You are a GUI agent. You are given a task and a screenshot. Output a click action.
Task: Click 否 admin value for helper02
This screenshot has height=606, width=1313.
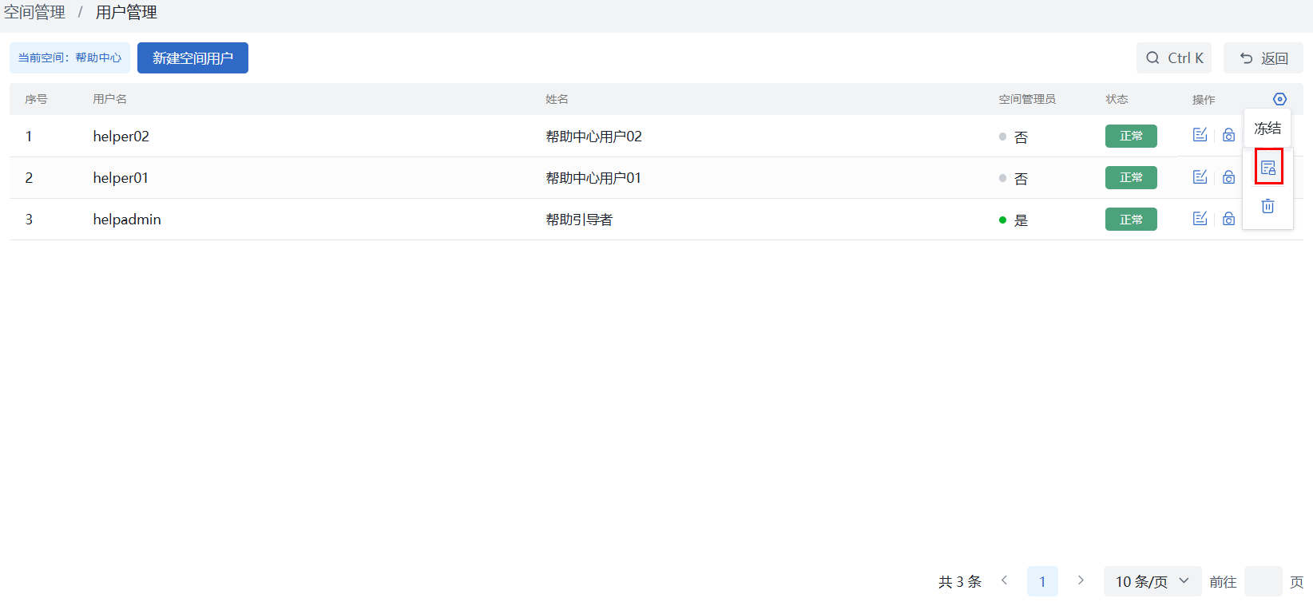point(1021,137)
